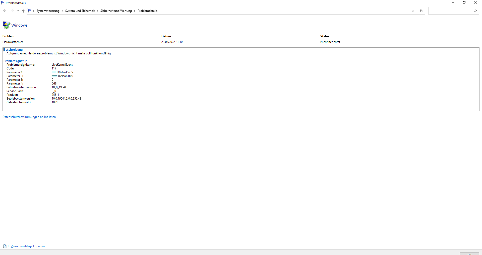The image size is (482, 255).
Task: Click the Windows problem report icon
Action: (x=6, y=25)
